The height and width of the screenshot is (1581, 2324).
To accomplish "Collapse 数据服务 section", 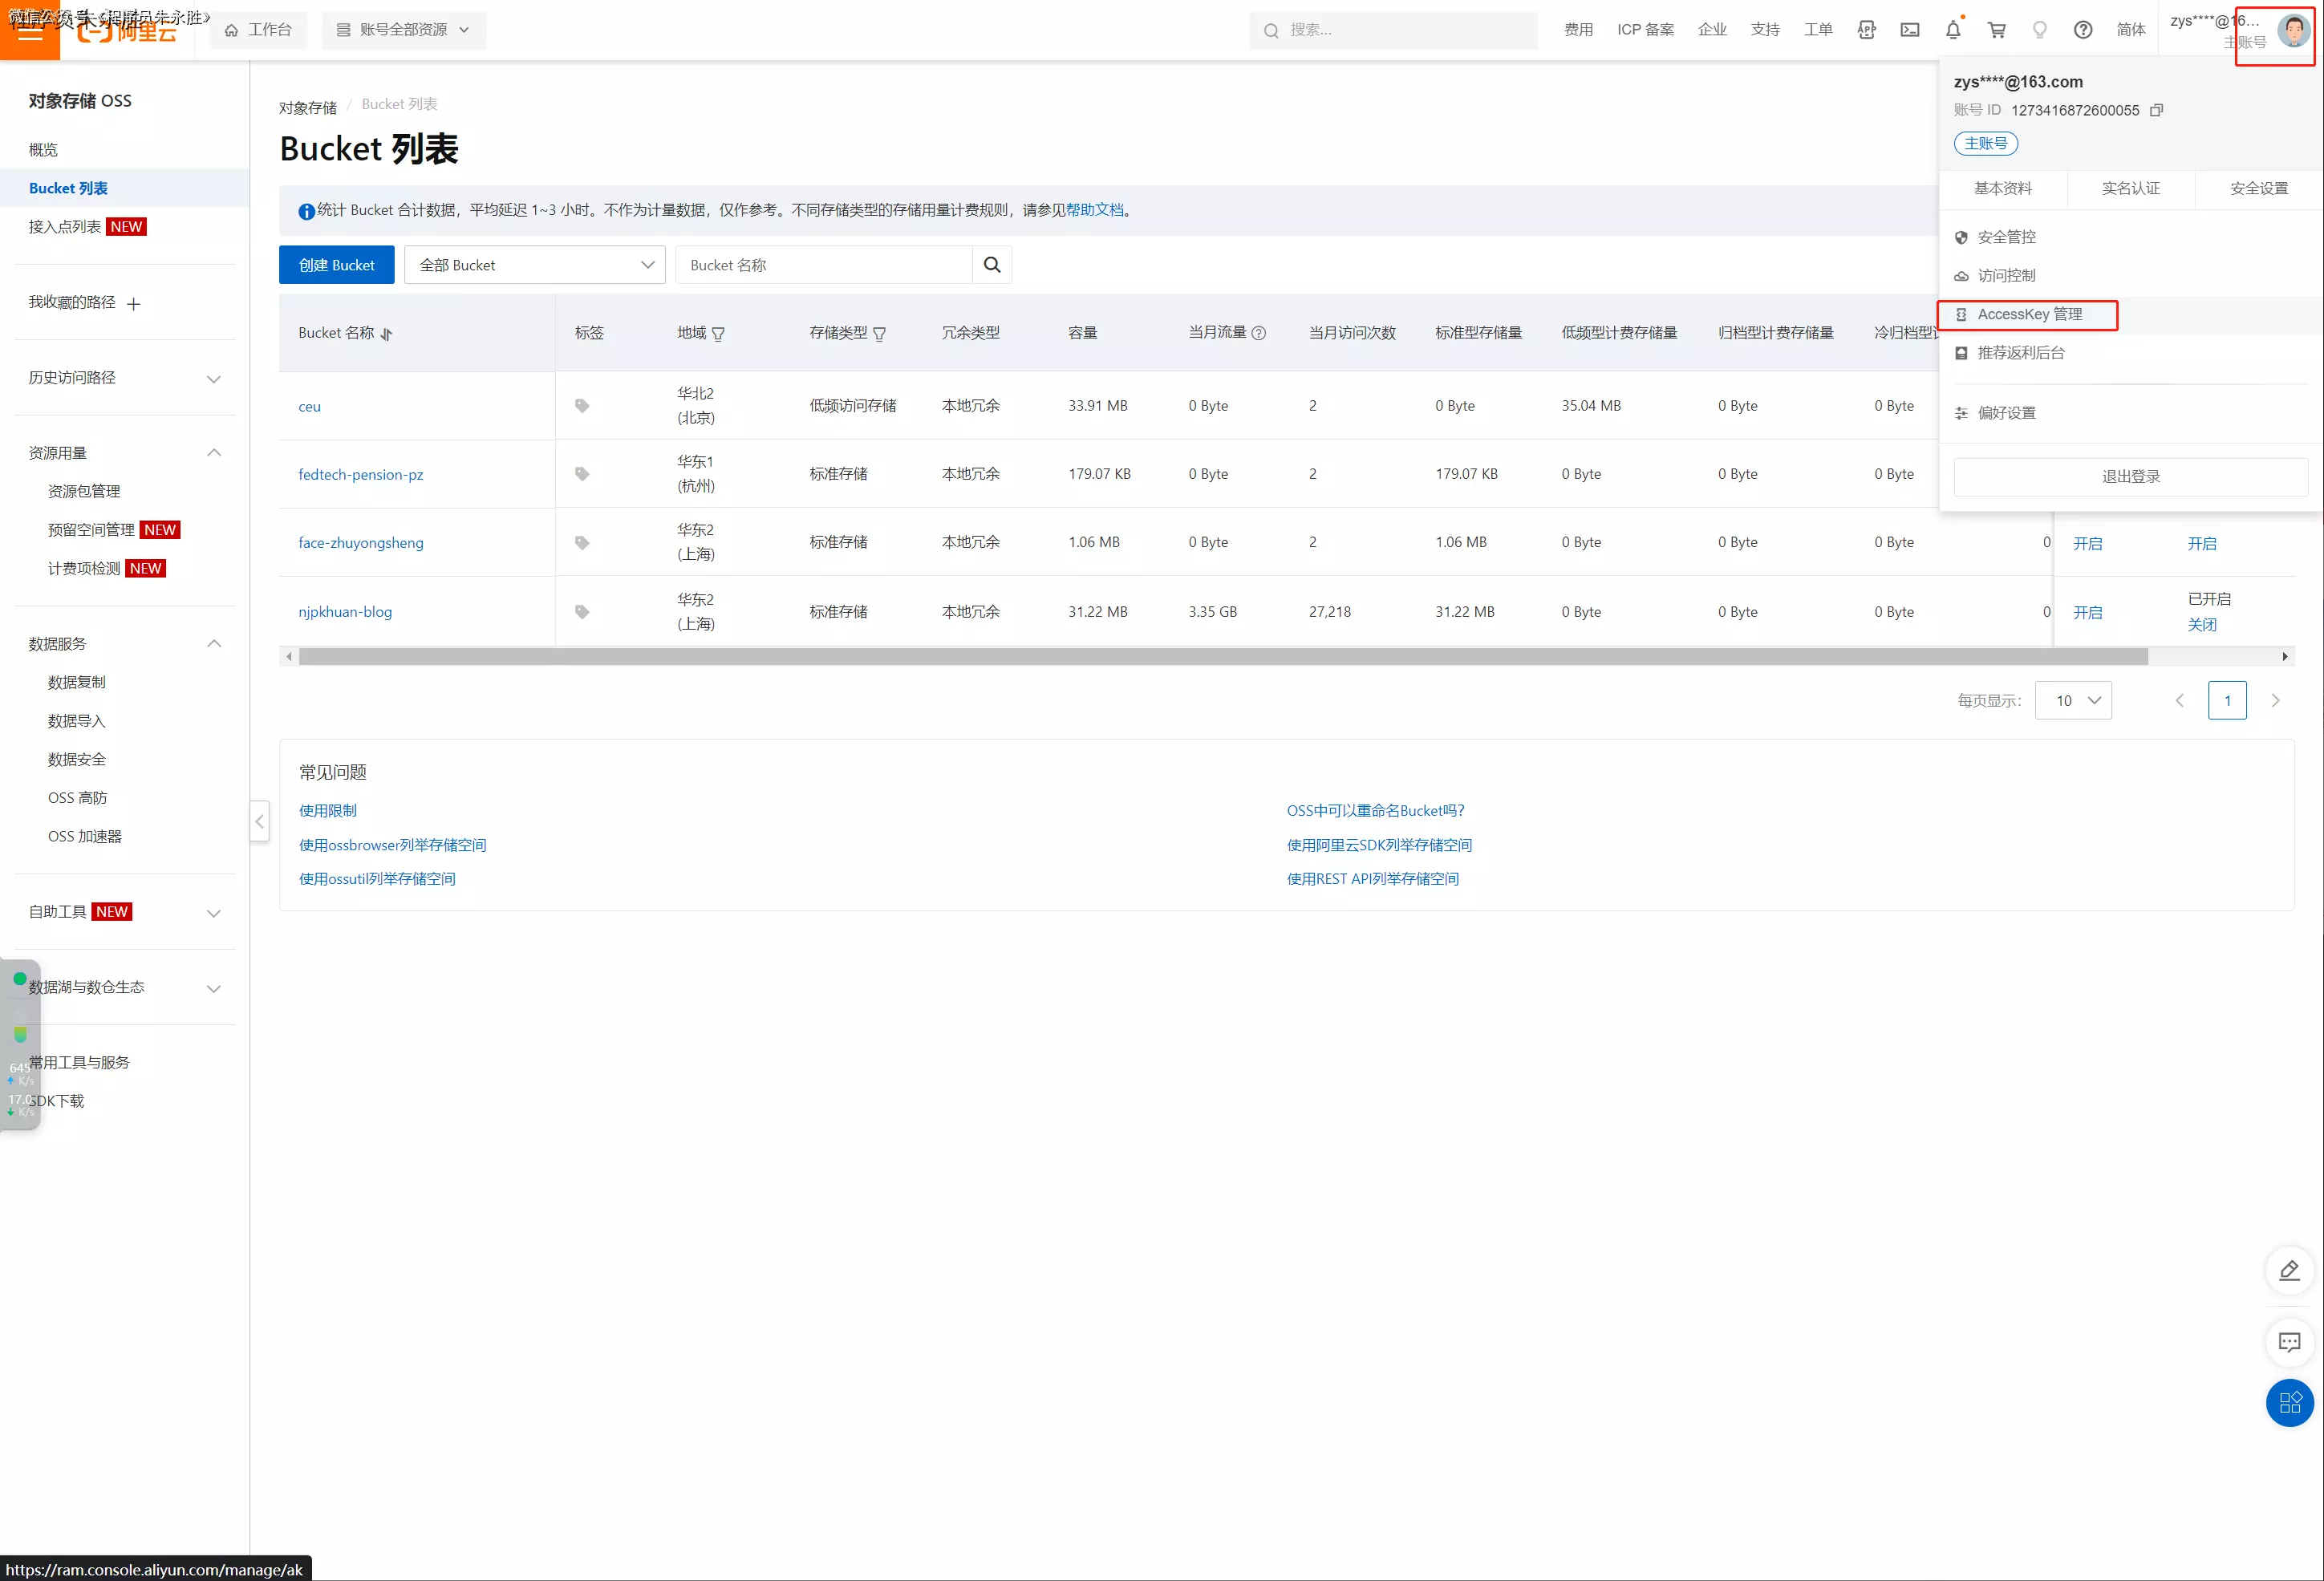I will pyautogui.click(x=213, y=644).
